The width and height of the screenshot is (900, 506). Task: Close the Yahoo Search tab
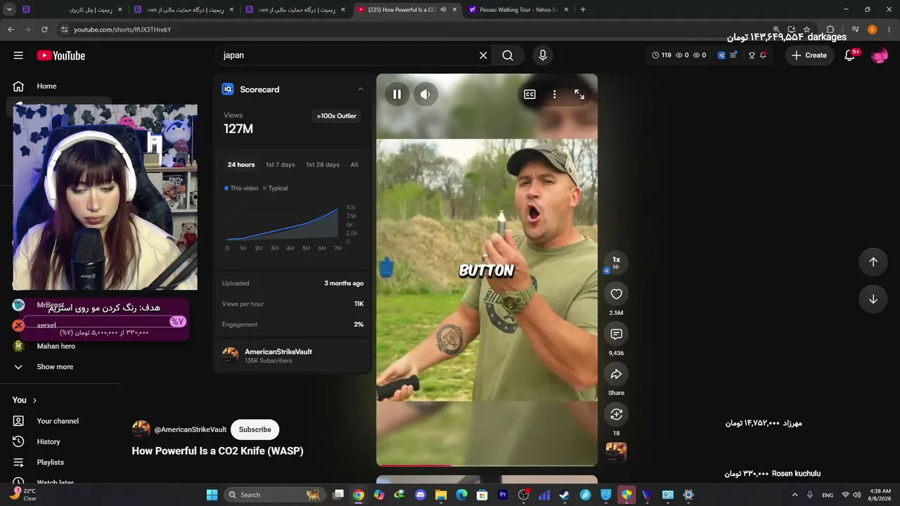tap(565, 10)
